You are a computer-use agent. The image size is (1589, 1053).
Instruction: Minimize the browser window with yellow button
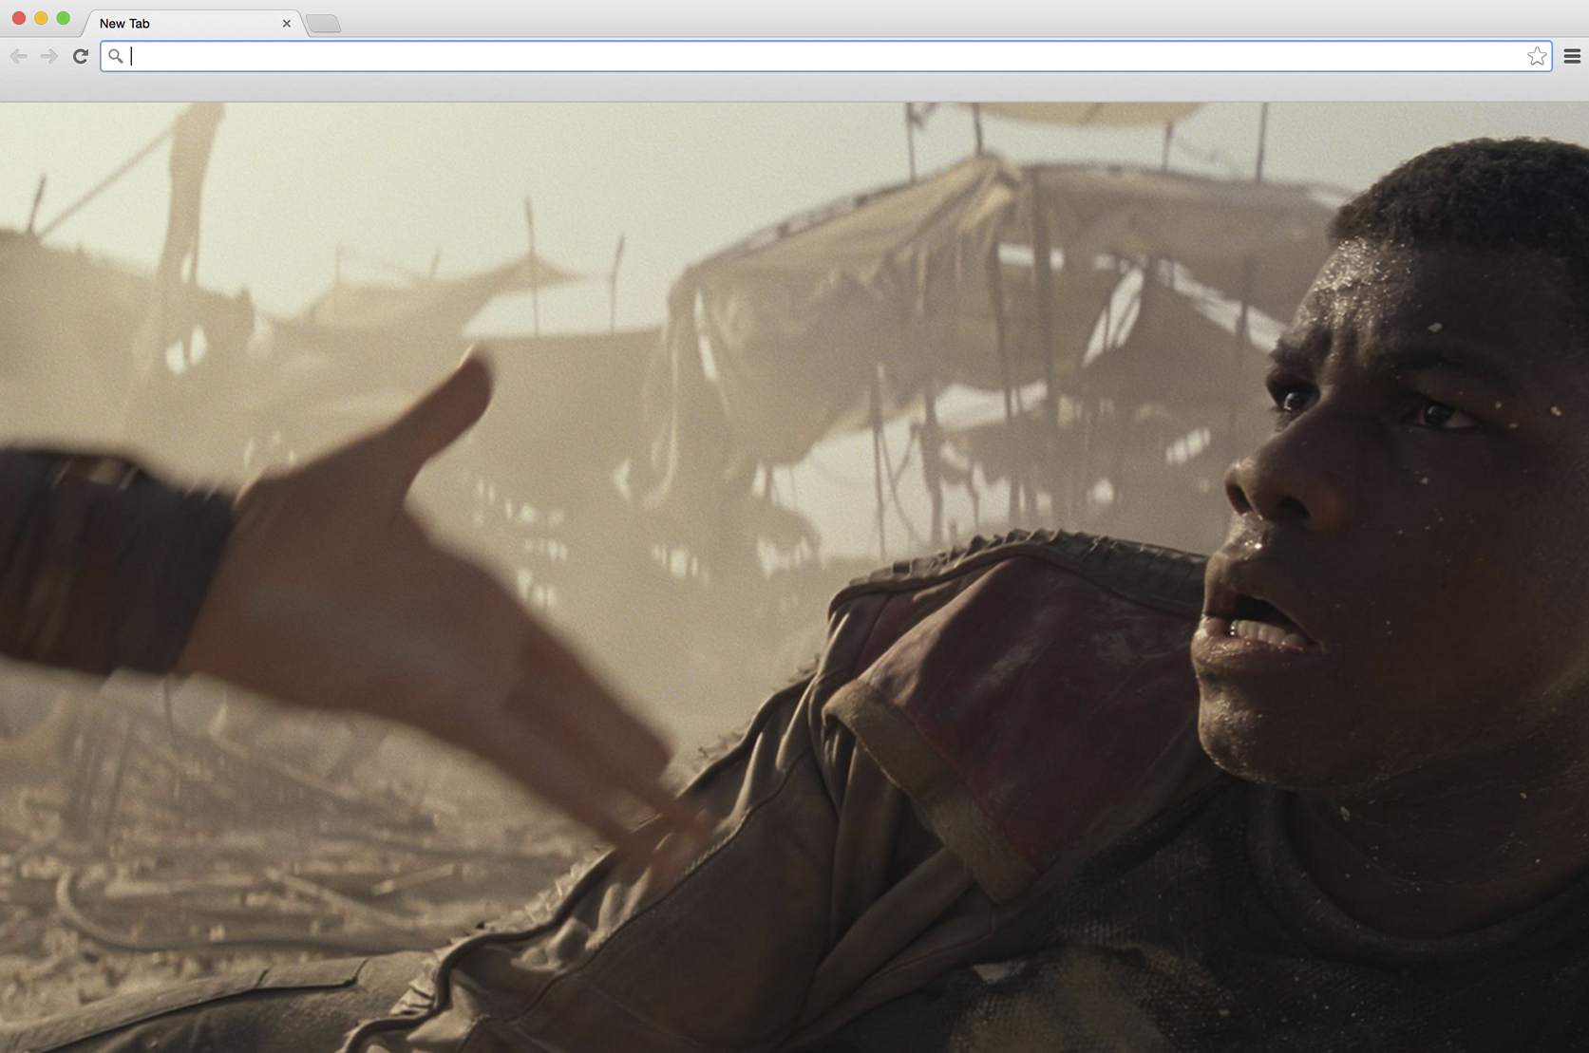(41, 18)
